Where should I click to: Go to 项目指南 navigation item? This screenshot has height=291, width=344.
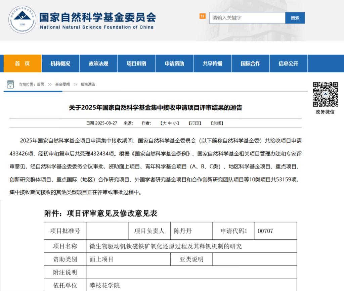coord(136,63)
